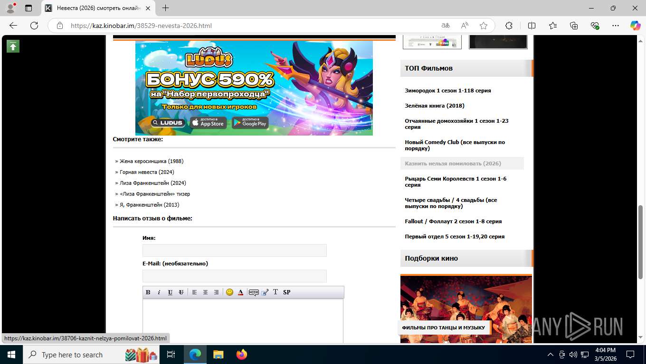Open Зелёная книга (2018) link
This screenshot has width=646, height=364.
(x=435, y=106)
